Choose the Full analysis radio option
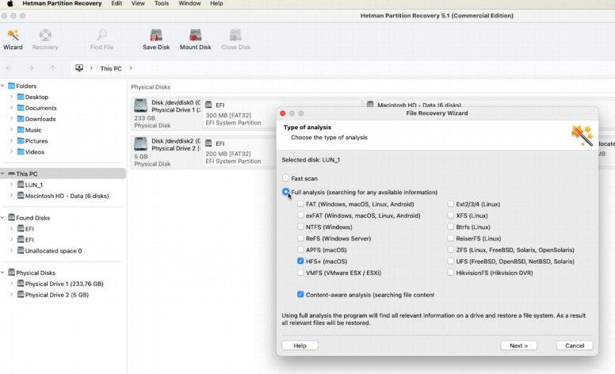Viewport: 615px width, 374px height. 286,192
